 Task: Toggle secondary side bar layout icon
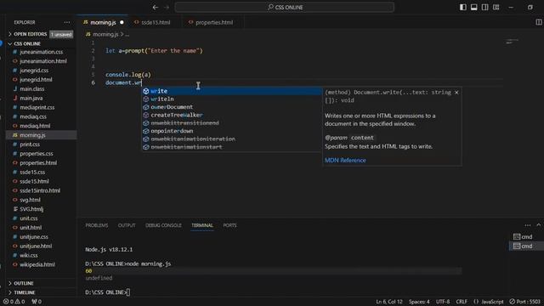click(x=485, y=8)
